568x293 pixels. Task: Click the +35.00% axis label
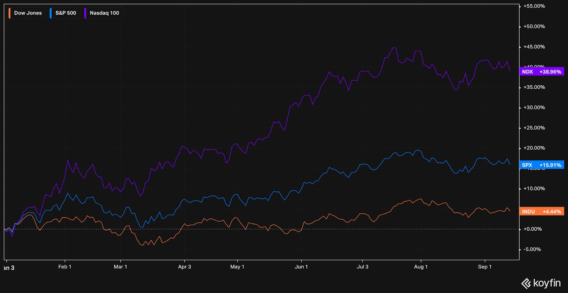coord(534,87)
